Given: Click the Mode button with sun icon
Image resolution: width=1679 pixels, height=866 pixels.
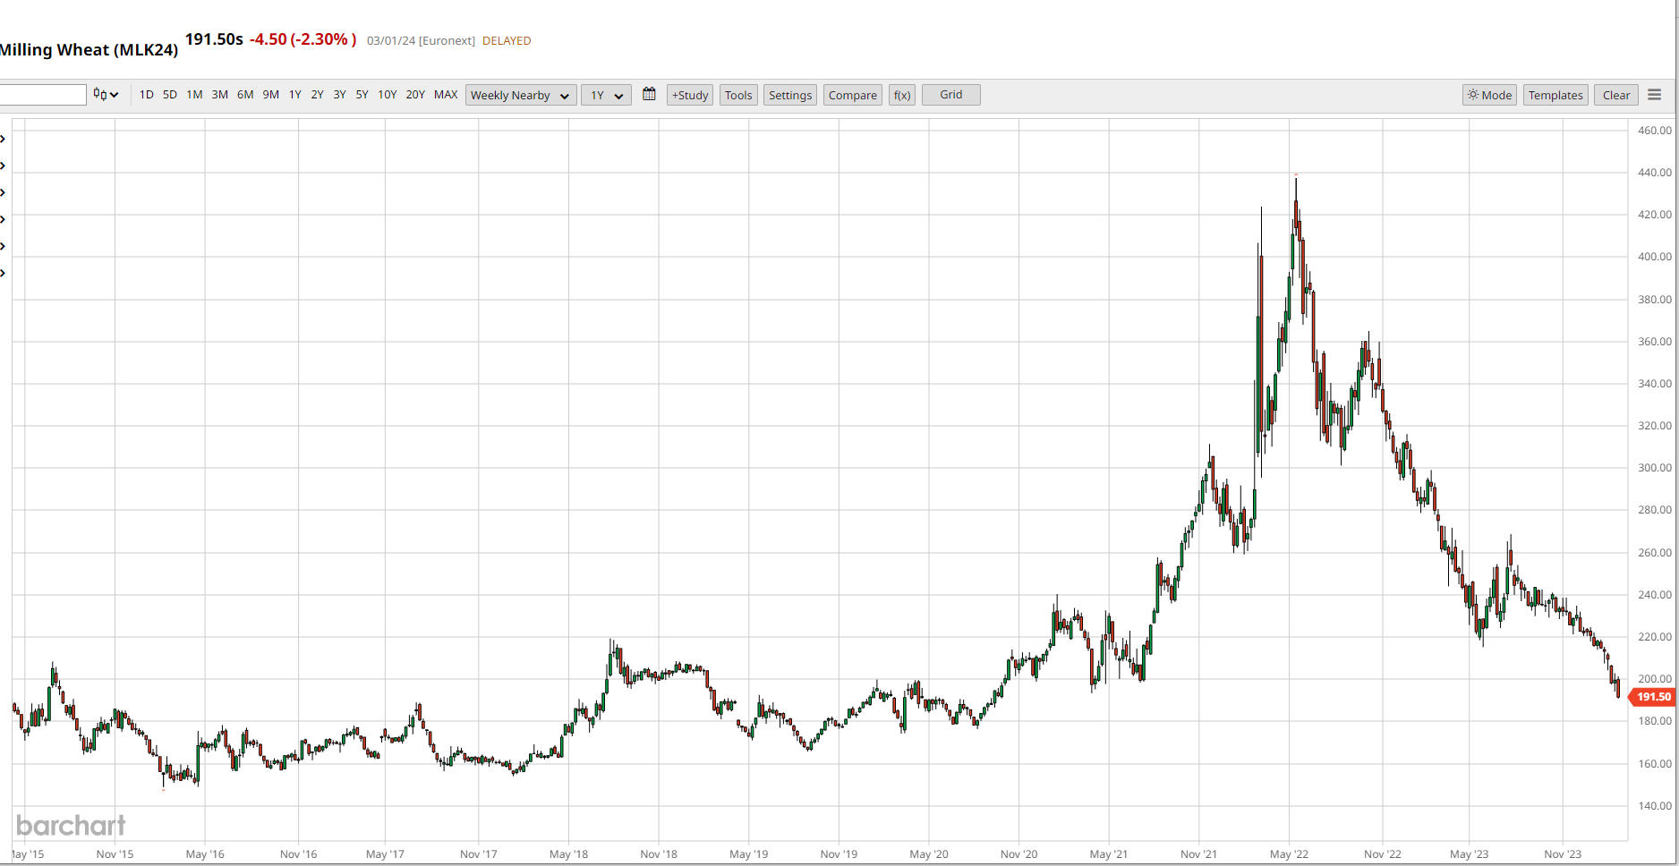Looking at the screenshot, I should click(x=1488, y=95).
